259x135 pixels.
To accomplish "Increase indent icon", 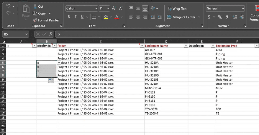I will pos(160,17).
